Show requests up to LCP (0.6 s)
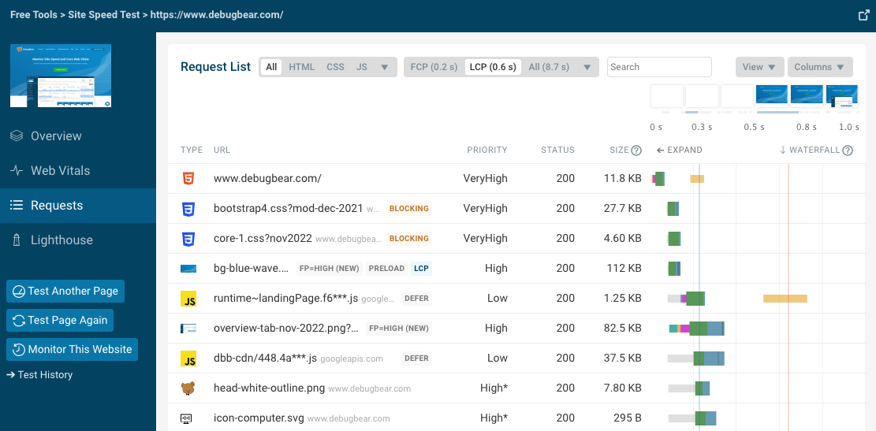Screen dimensions: 876x431 click(x=493, y=67)
